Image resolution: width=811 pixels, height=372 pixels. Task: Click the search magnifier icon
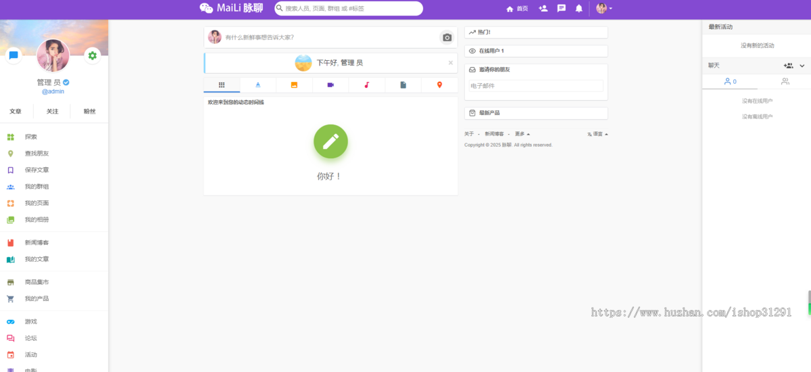279,9
